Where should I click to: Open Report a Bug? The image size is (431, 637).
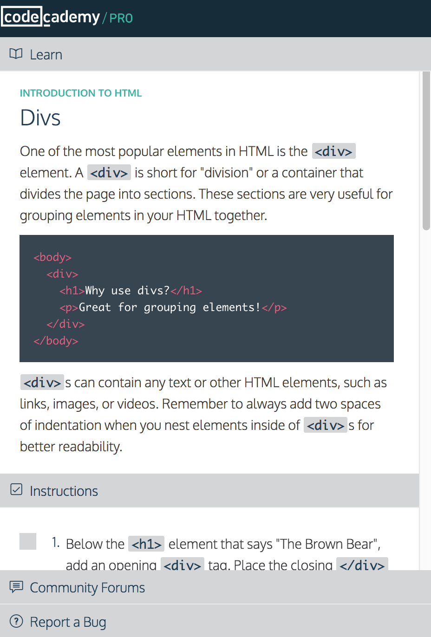click(68, 622)
